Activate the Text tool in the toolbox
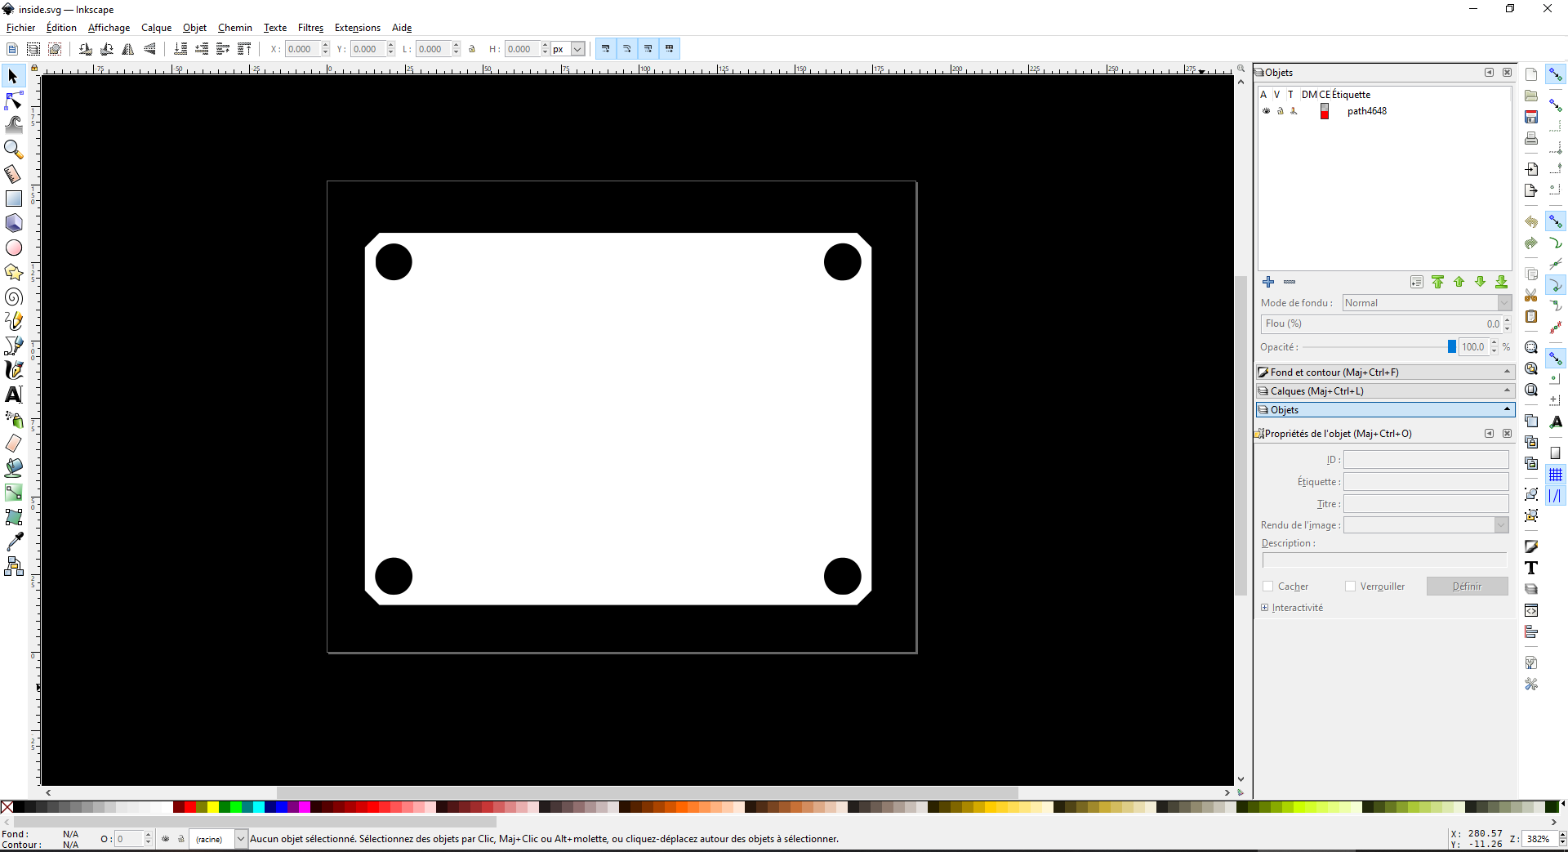Image resolution: width=1568 pixels, height=852 pixels. [x=14, y=395]
